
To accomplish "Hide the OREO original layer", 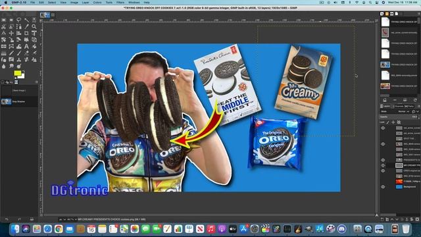I will coord(383,171).
